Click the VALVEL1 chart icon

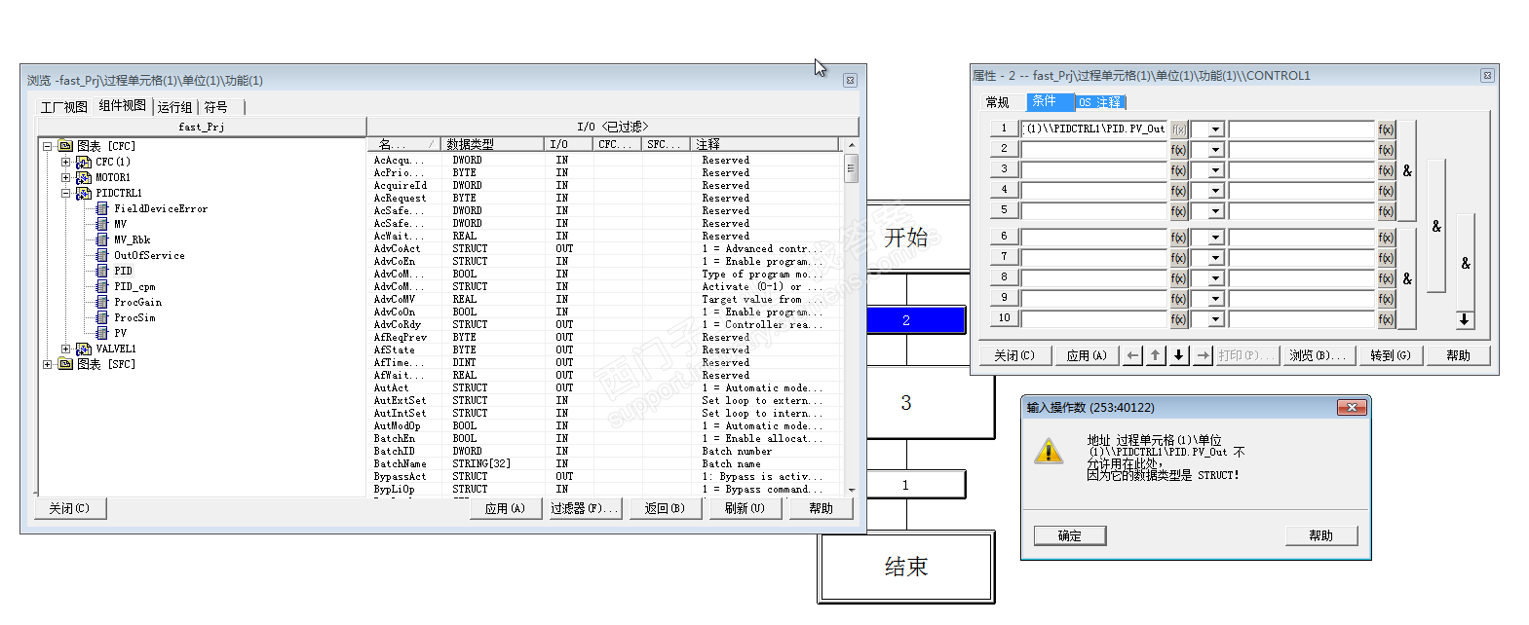[x=84, y=349]
